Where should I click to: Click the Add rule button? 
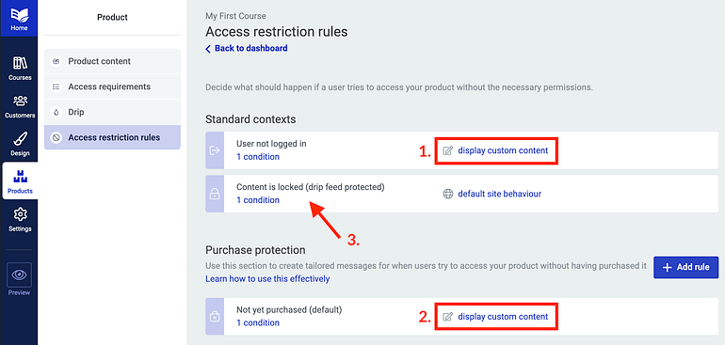(x=685, y=267)
